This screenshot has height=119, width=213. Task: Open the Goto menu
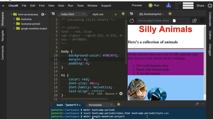(x=61, y=6)
